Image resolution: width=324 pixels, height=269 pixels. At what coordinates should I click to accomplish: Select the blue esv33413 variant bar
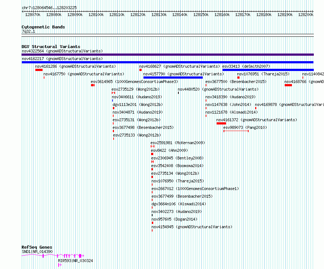point(268,70)
